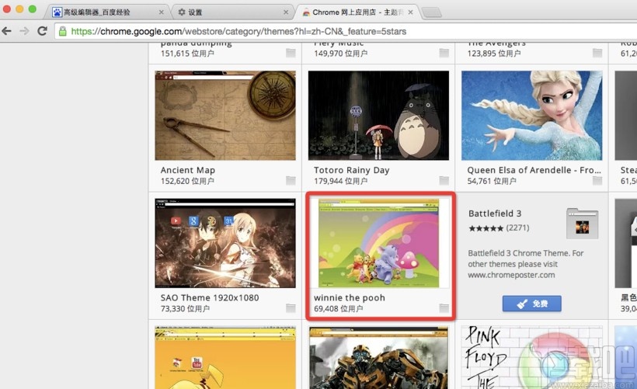This screenshot has width=637, height=389.
Task: Click the 152,620 位用户 user count
Action: pyautogui.click(x=187, y=181)
